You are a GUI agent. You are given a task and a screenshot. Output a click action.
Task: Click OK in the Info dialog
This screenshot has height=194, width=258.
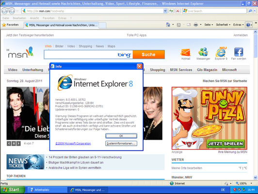(121, 136)
